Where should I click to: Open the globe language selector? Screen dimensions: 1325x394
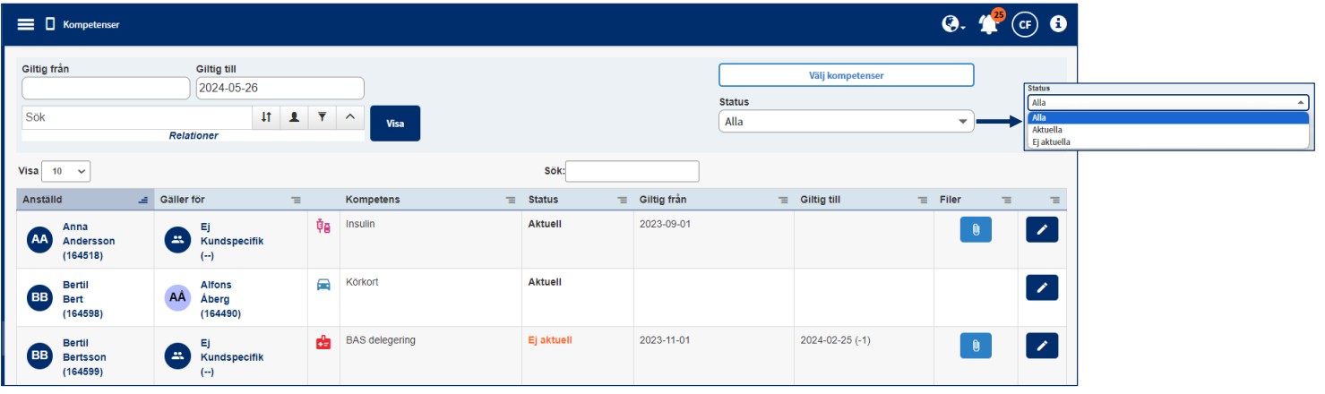(952, 24)
